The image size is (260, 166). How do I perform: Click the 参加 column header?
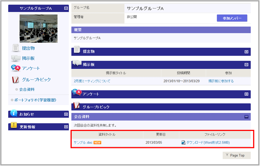(228, 73)
